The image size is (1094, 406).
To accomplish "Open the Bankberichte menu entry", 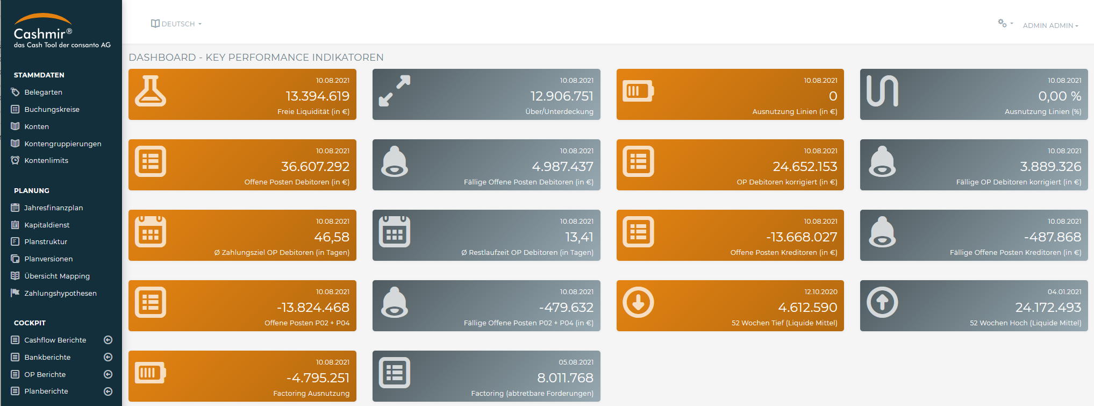I will [47, 357].
